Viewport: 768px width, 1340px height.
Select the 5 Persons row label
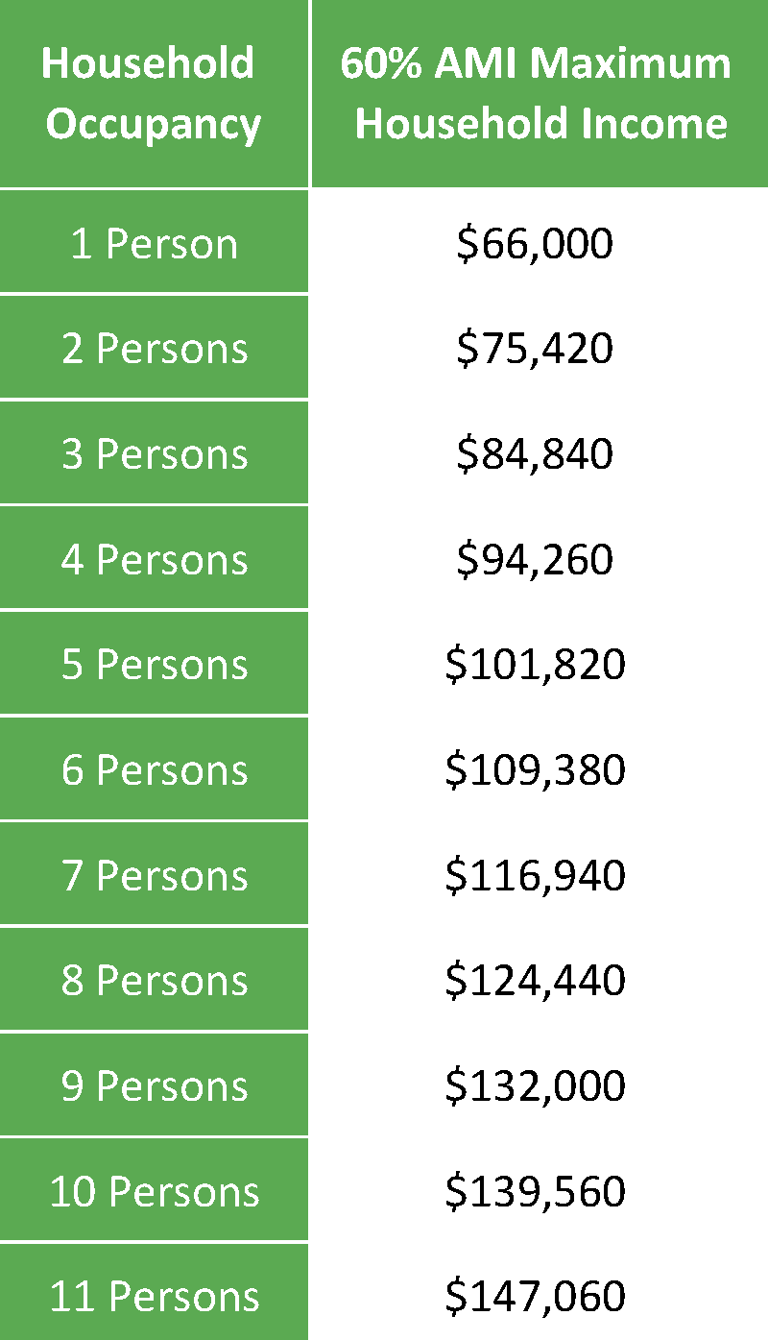tap(154, 665)
